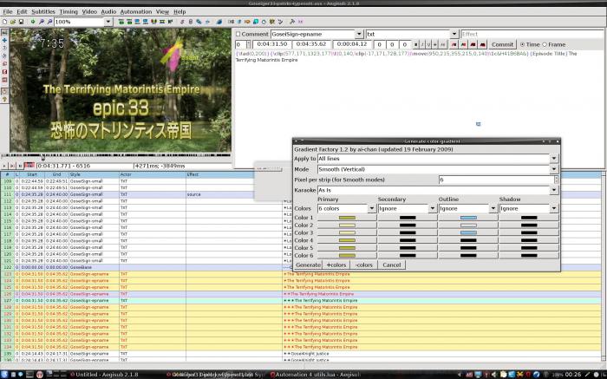The height and width of the screenshot is (379, 607).
Task: Cancel the gradient dialog
Action: pyautogui.click(x=391, y=265)
